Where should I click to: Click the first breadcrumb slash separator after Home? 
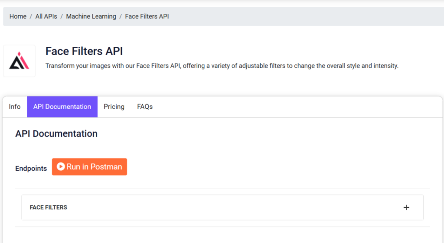[x=31, y=16]
